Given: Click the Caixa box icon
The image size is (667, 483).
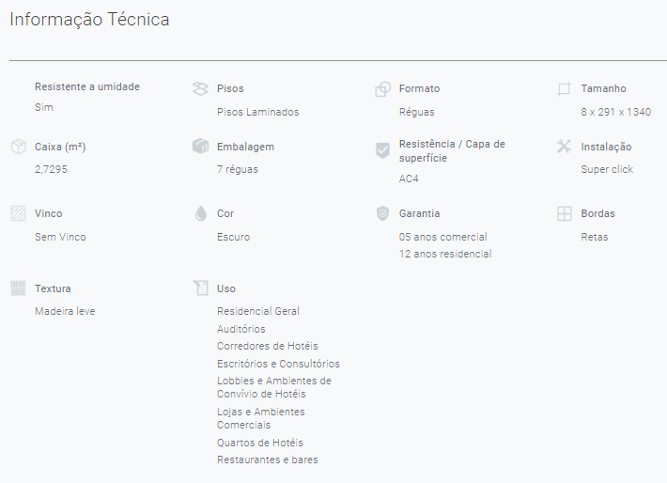Looking at the screenshot, I should click(18, 147).
